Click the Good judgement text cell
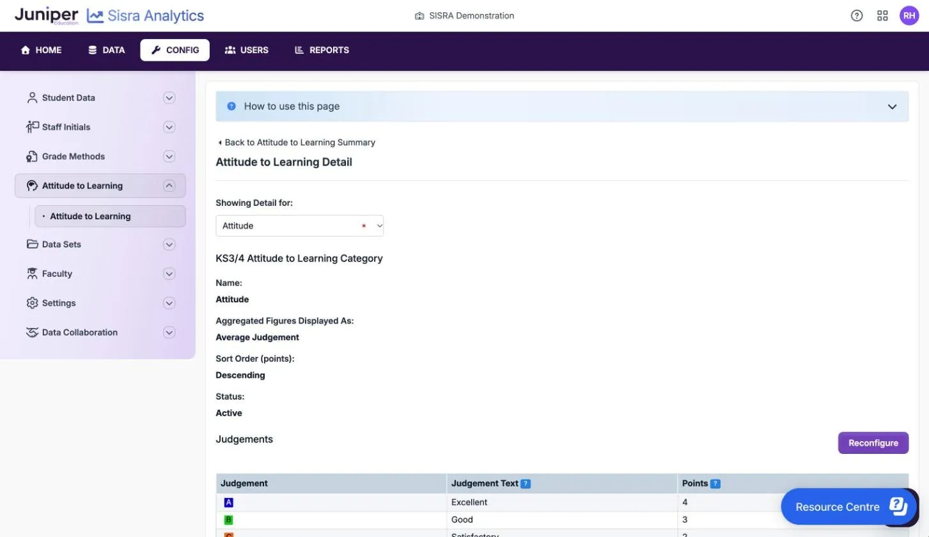Screen dimensions: 929x537 point(561,520)
